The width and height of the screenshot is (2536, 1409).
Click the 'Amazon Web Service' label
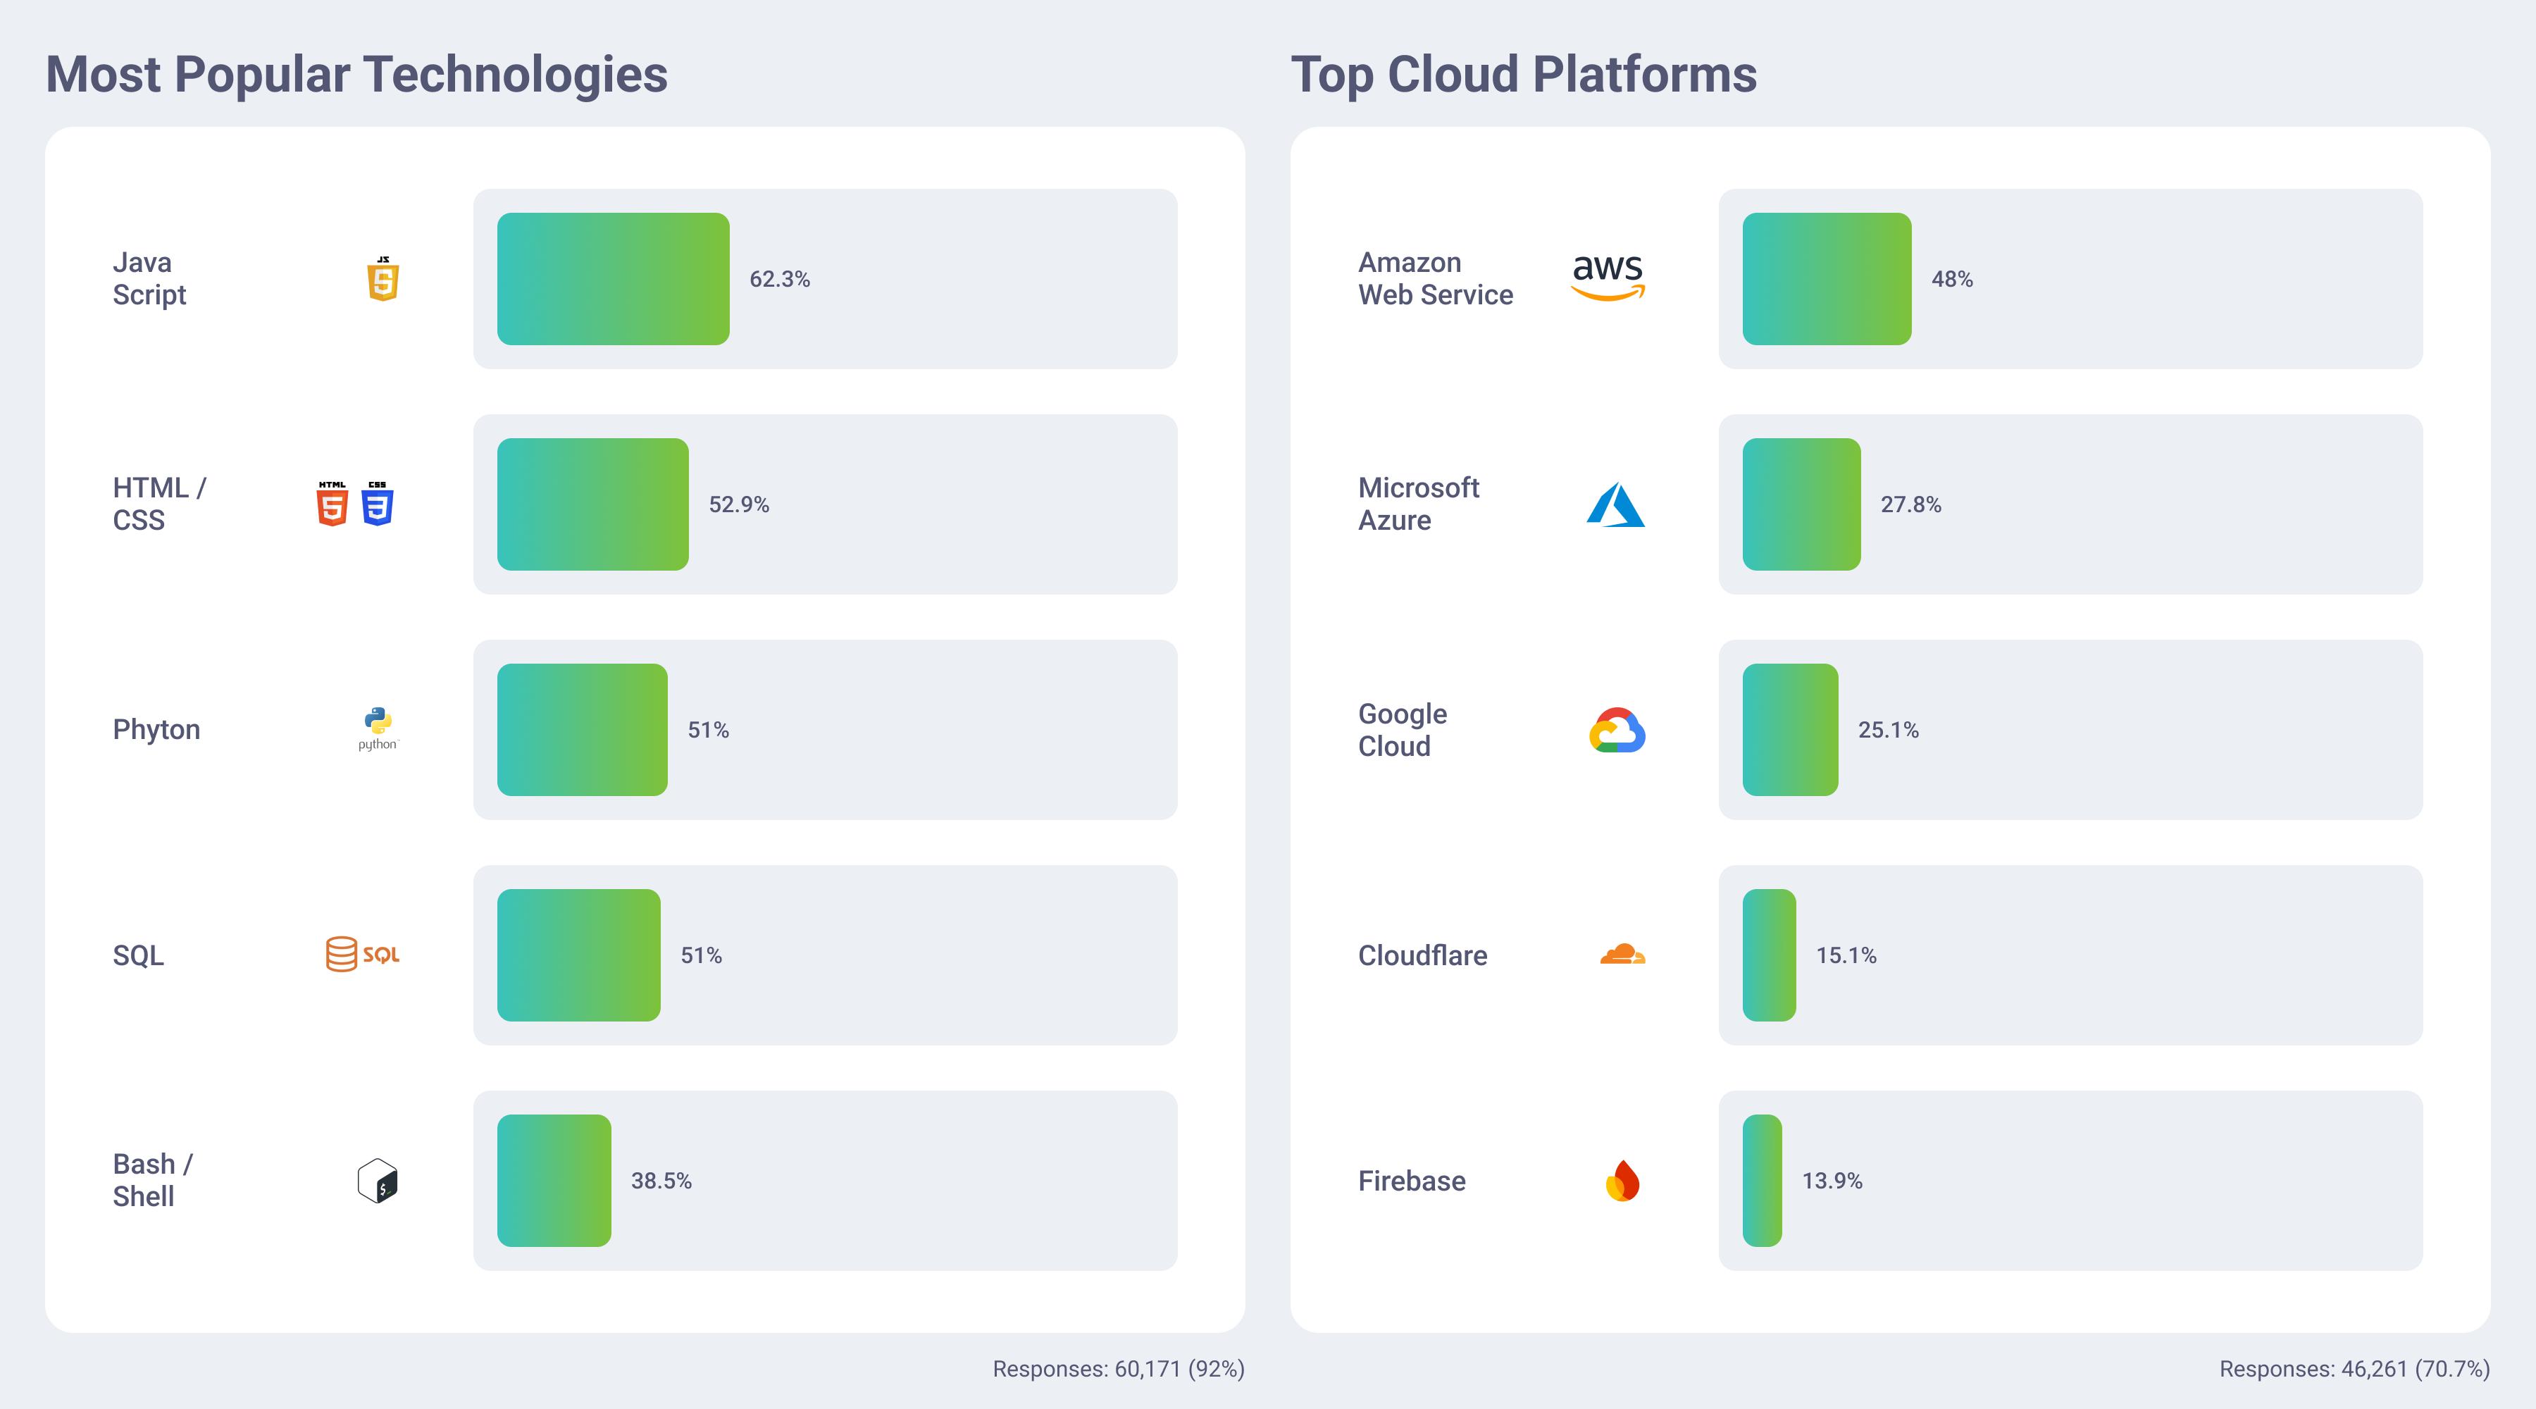pyautogui.click(x=1436, y=279)
